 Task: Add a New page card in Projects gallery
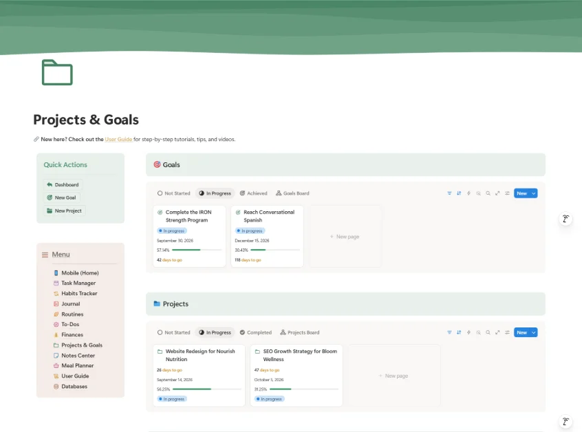[394, 376]
